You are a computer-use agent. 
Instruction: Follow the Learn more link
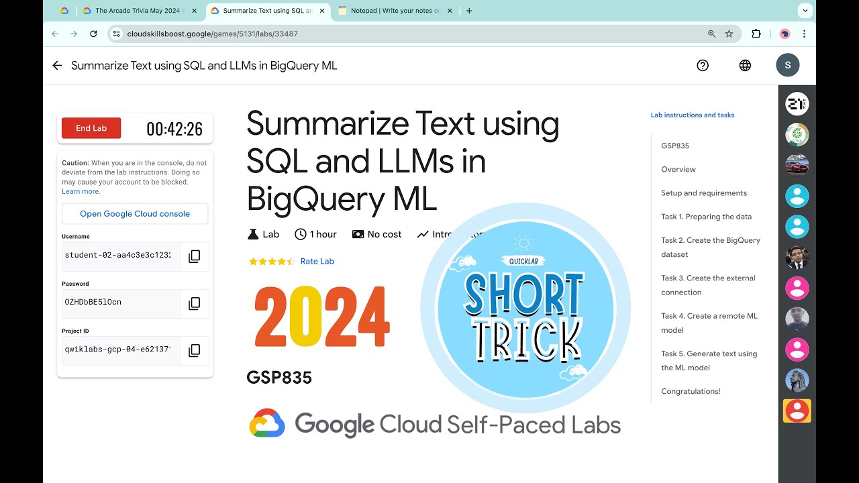pos(81,191)
